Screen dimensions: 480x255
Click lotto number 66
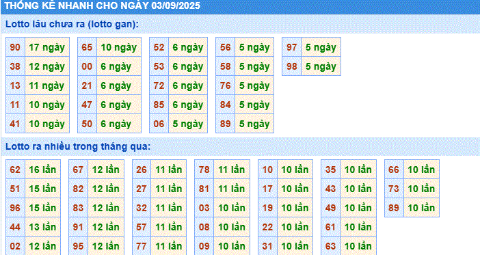click(394, 170)
